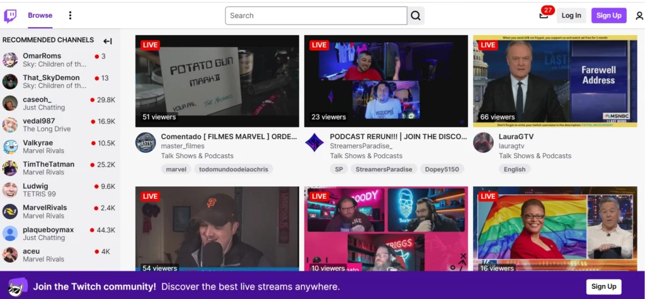Viewport: 645px width, 299px height.
Task: Click aceu channel name
Action: [31, 251]
